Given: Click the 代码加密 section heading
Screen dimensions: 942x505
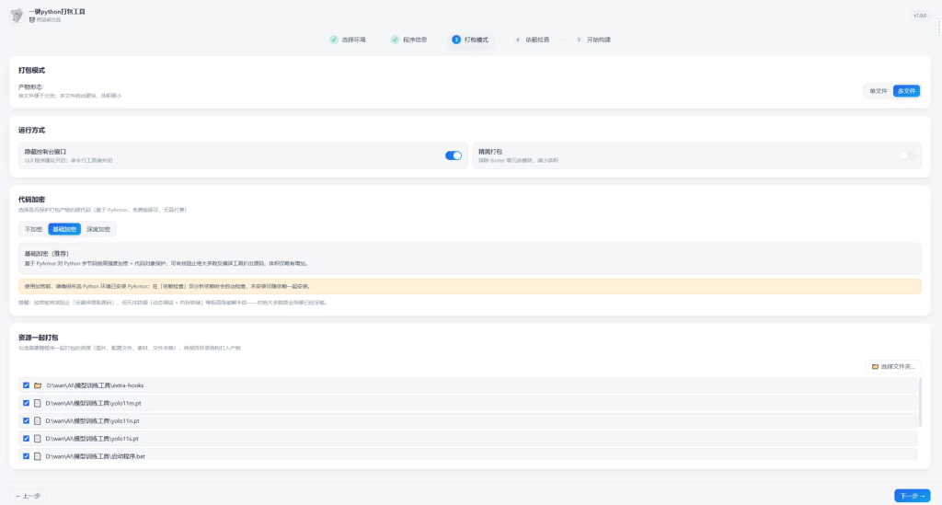Looking at the screenshot, I should coord(32,200).
